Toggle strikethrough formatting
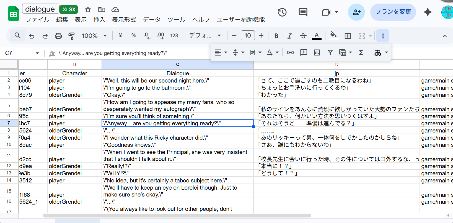Screen dimensions: 453x223 303,36
